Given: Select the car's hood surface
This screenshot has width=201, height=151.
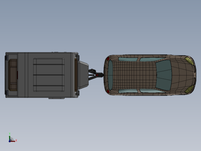Looking at the screenshot, I should tap(183, 75).
